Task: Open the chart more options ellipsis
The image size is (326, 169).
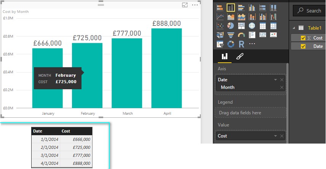Action: point(195,5)
